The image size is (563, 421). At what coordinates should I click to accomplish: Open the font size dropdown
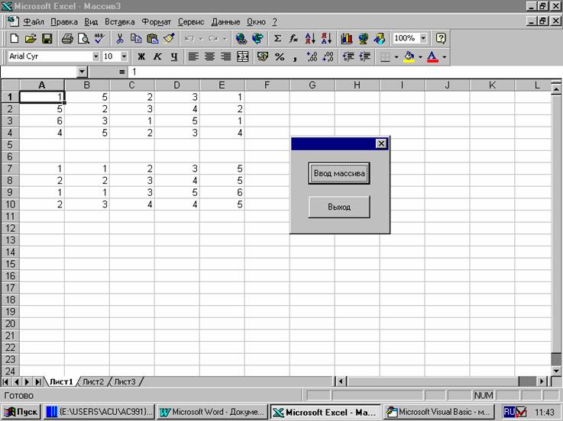click(125, 56)
